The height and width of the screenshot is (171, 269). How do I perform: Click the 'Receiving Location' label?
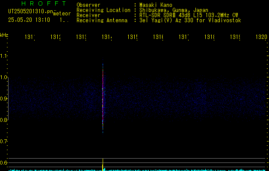click(103, 10)
